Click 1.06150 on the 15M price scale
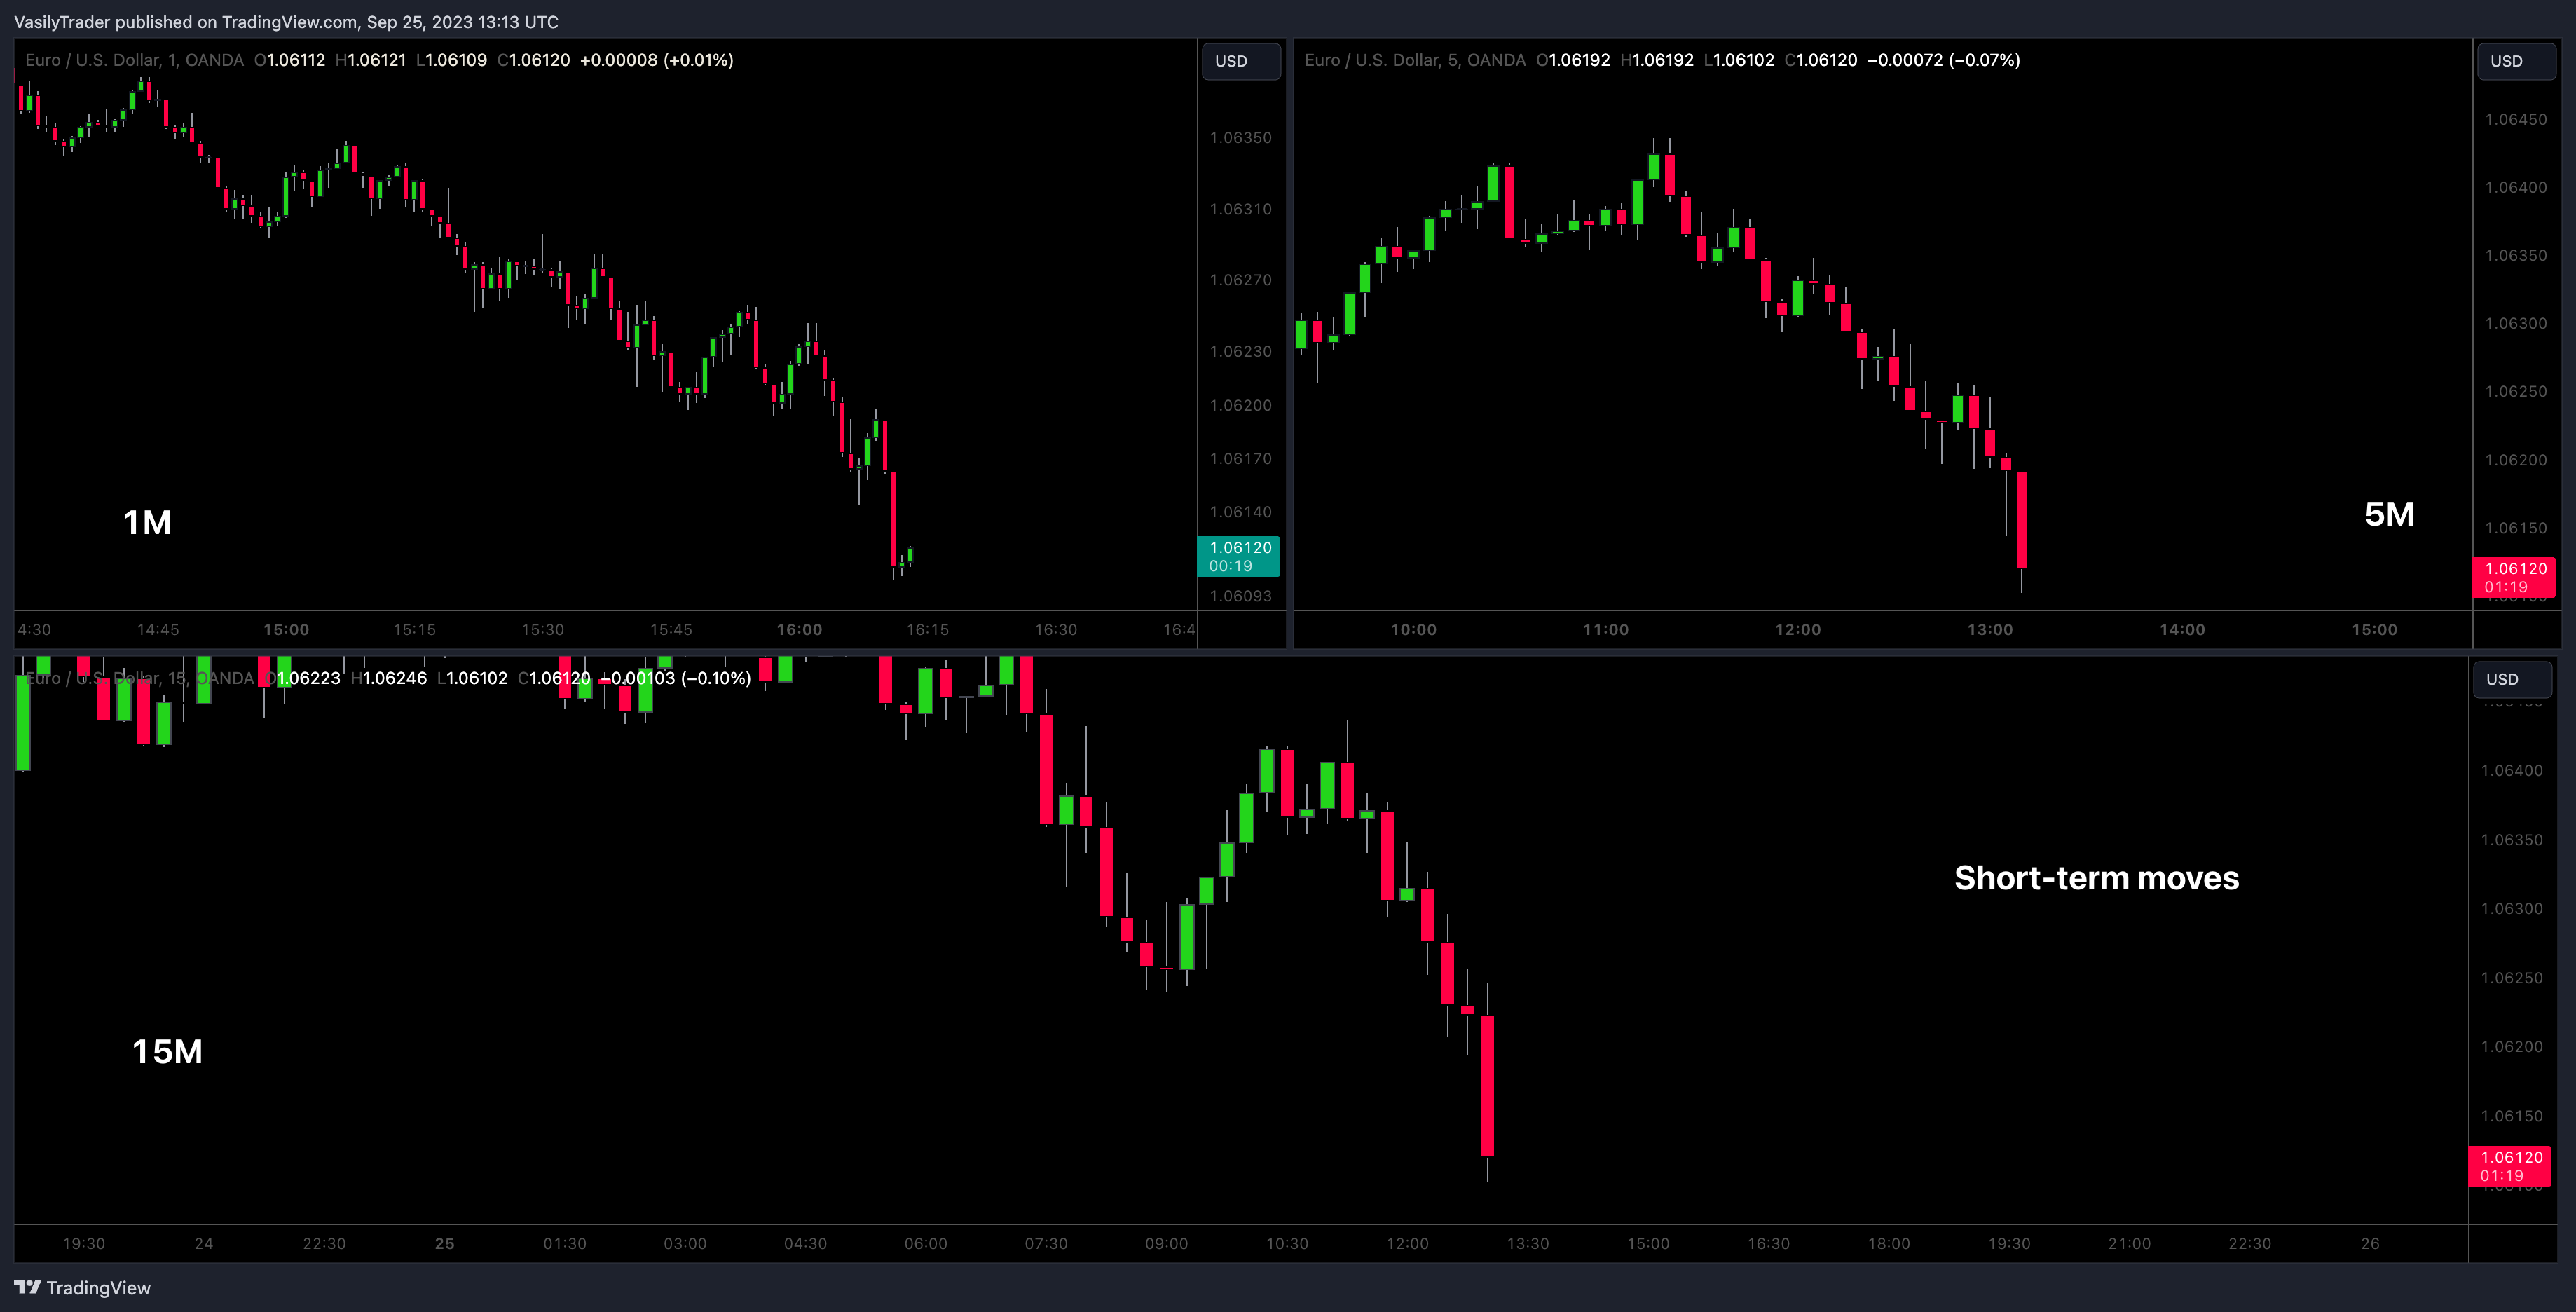This screenshot has width=2576, height=1312. [2511, 1116]
